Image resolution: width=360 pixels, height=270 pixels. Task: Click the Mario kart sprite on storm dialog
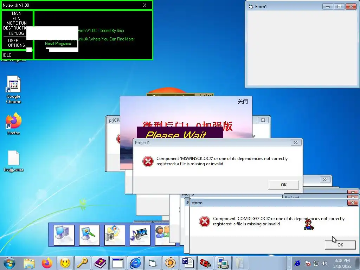point(309,225)
